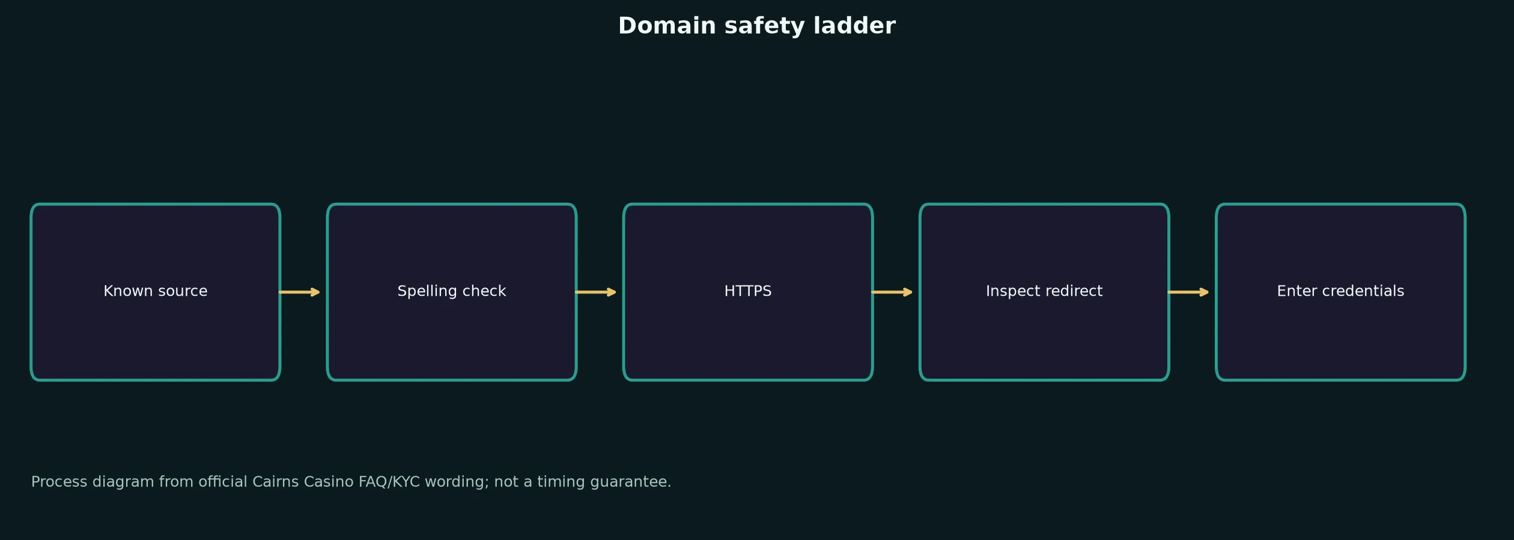Viewport: 1514px width, 540px height.
Task: Click the Cairns Casino FAQ/KYC footnote text
Action: click(351, 482)
